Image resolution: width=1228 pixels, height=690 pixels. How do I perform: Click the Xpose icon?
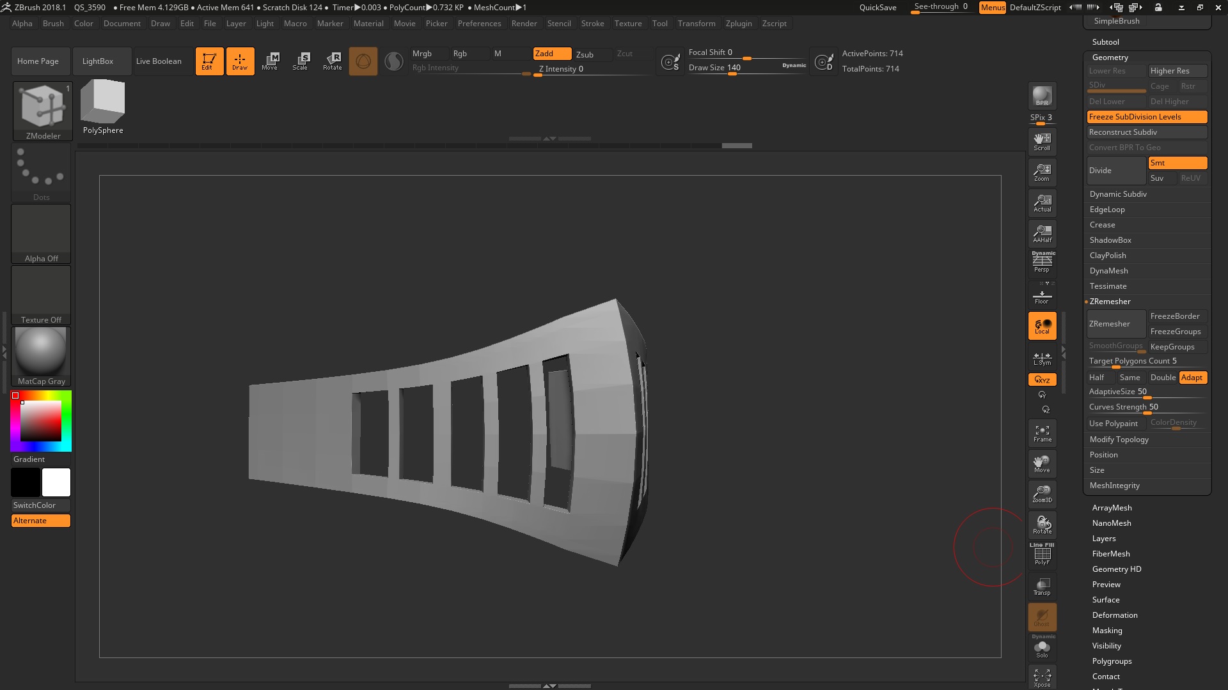(1042, 678)
